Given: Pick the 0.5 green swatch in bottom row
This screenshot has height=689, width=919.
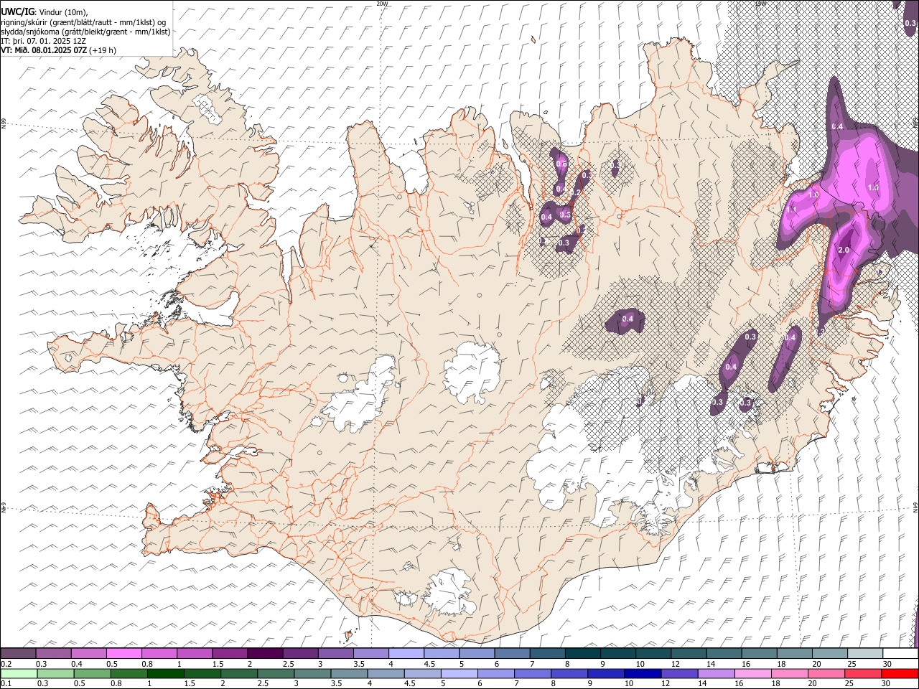Looking at the screenshot, I should click(92, 673).
